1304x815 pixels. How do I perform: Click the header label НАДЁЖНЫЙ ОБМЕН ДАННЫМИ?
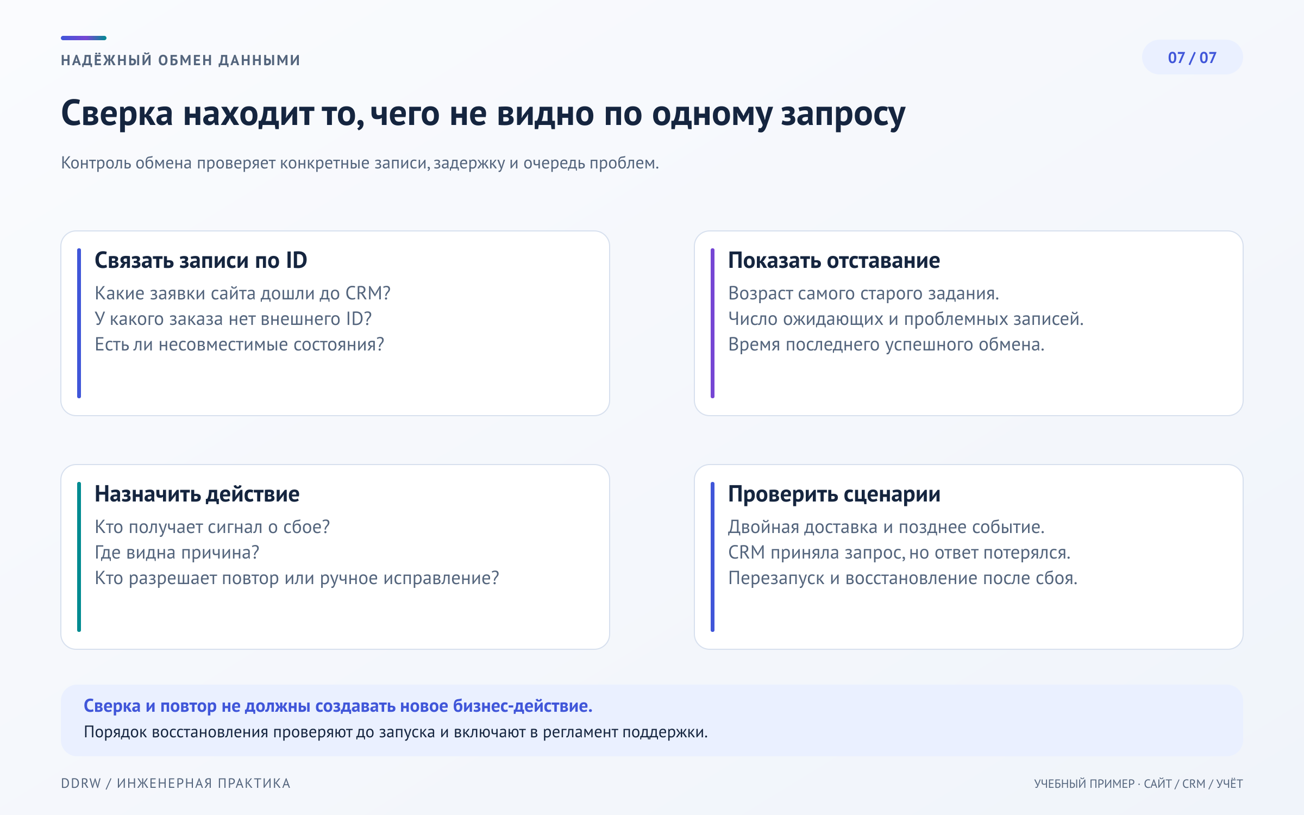point(180,60)
